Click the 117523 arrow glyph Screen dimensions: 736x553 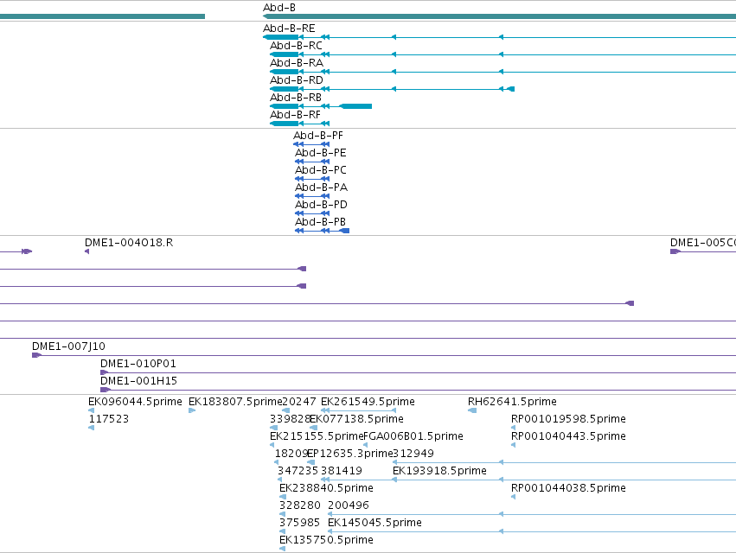click(x=92, y=428)
